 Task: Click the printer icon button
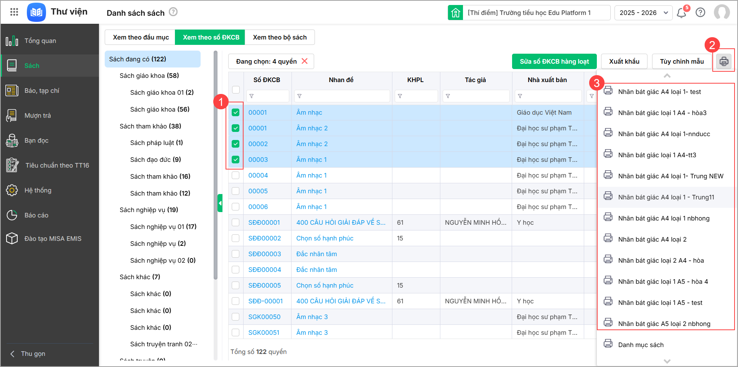point(724,61)
